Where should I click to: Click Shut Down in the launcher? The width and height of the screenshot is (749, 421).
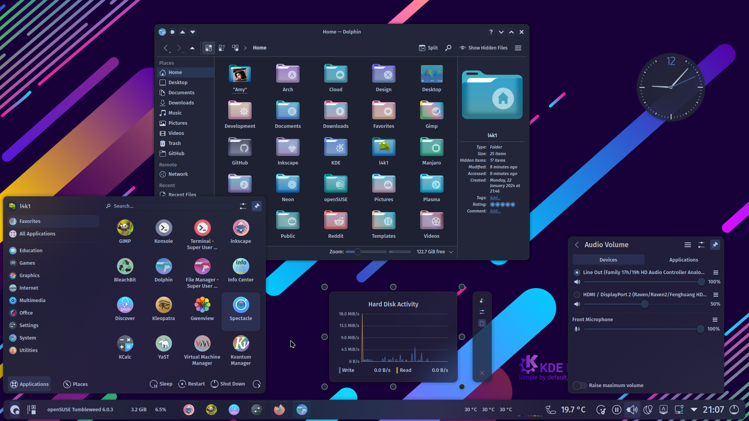pos(228,384)
